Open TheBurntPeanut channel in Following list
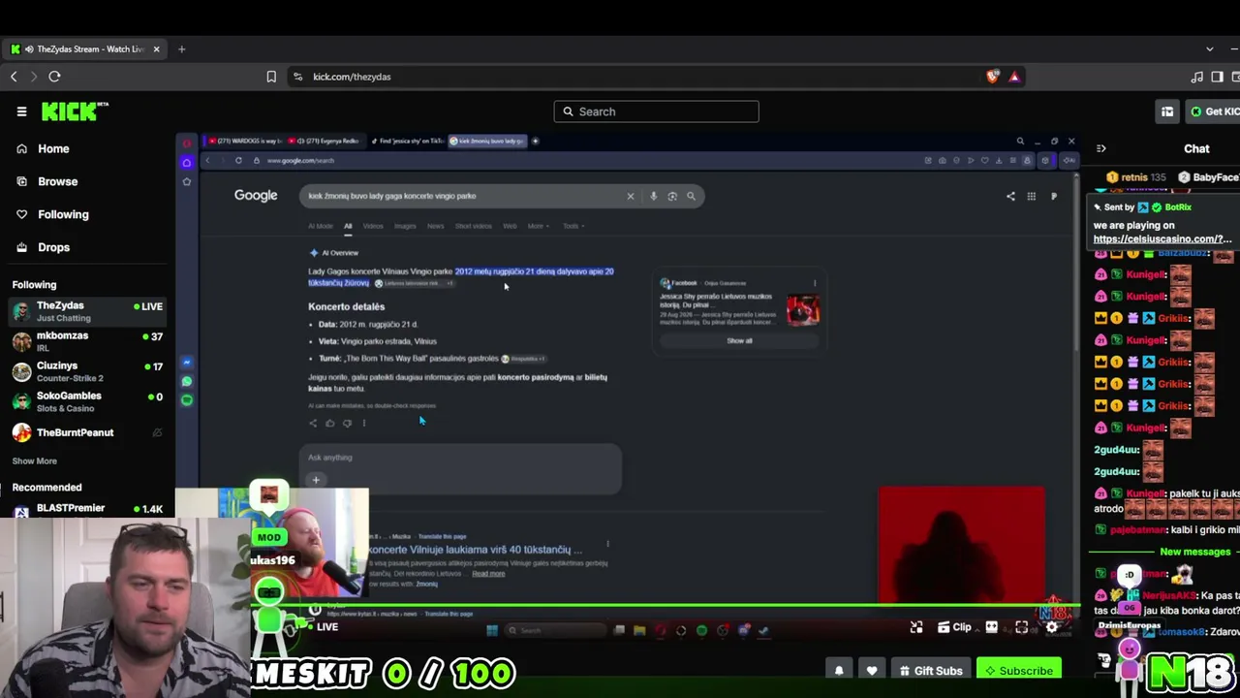This screenshot has width=1240, height=698. click(x=87, y=432)
